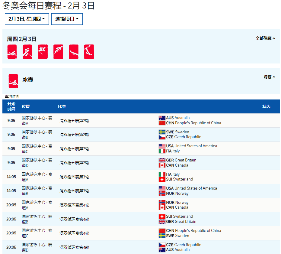
Task: Select the alpine skiing sport icon
Action: [x=43, y=52]
